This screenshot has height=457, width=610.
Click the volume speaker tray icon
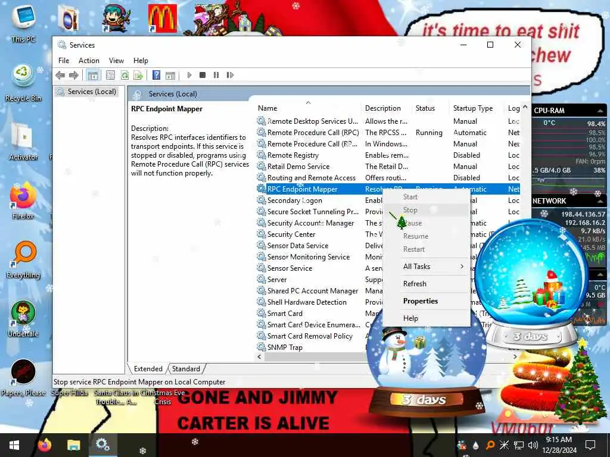(533, 445)
